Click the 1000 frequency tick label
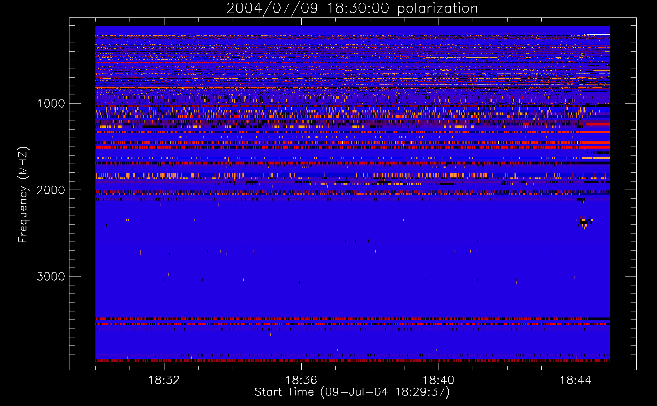This screenshot has height=406, width=657. coord(51,104)
